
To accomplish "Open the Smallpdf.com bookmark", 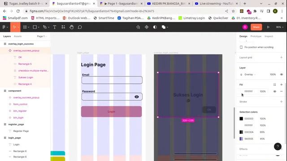I will coord(15,18).
